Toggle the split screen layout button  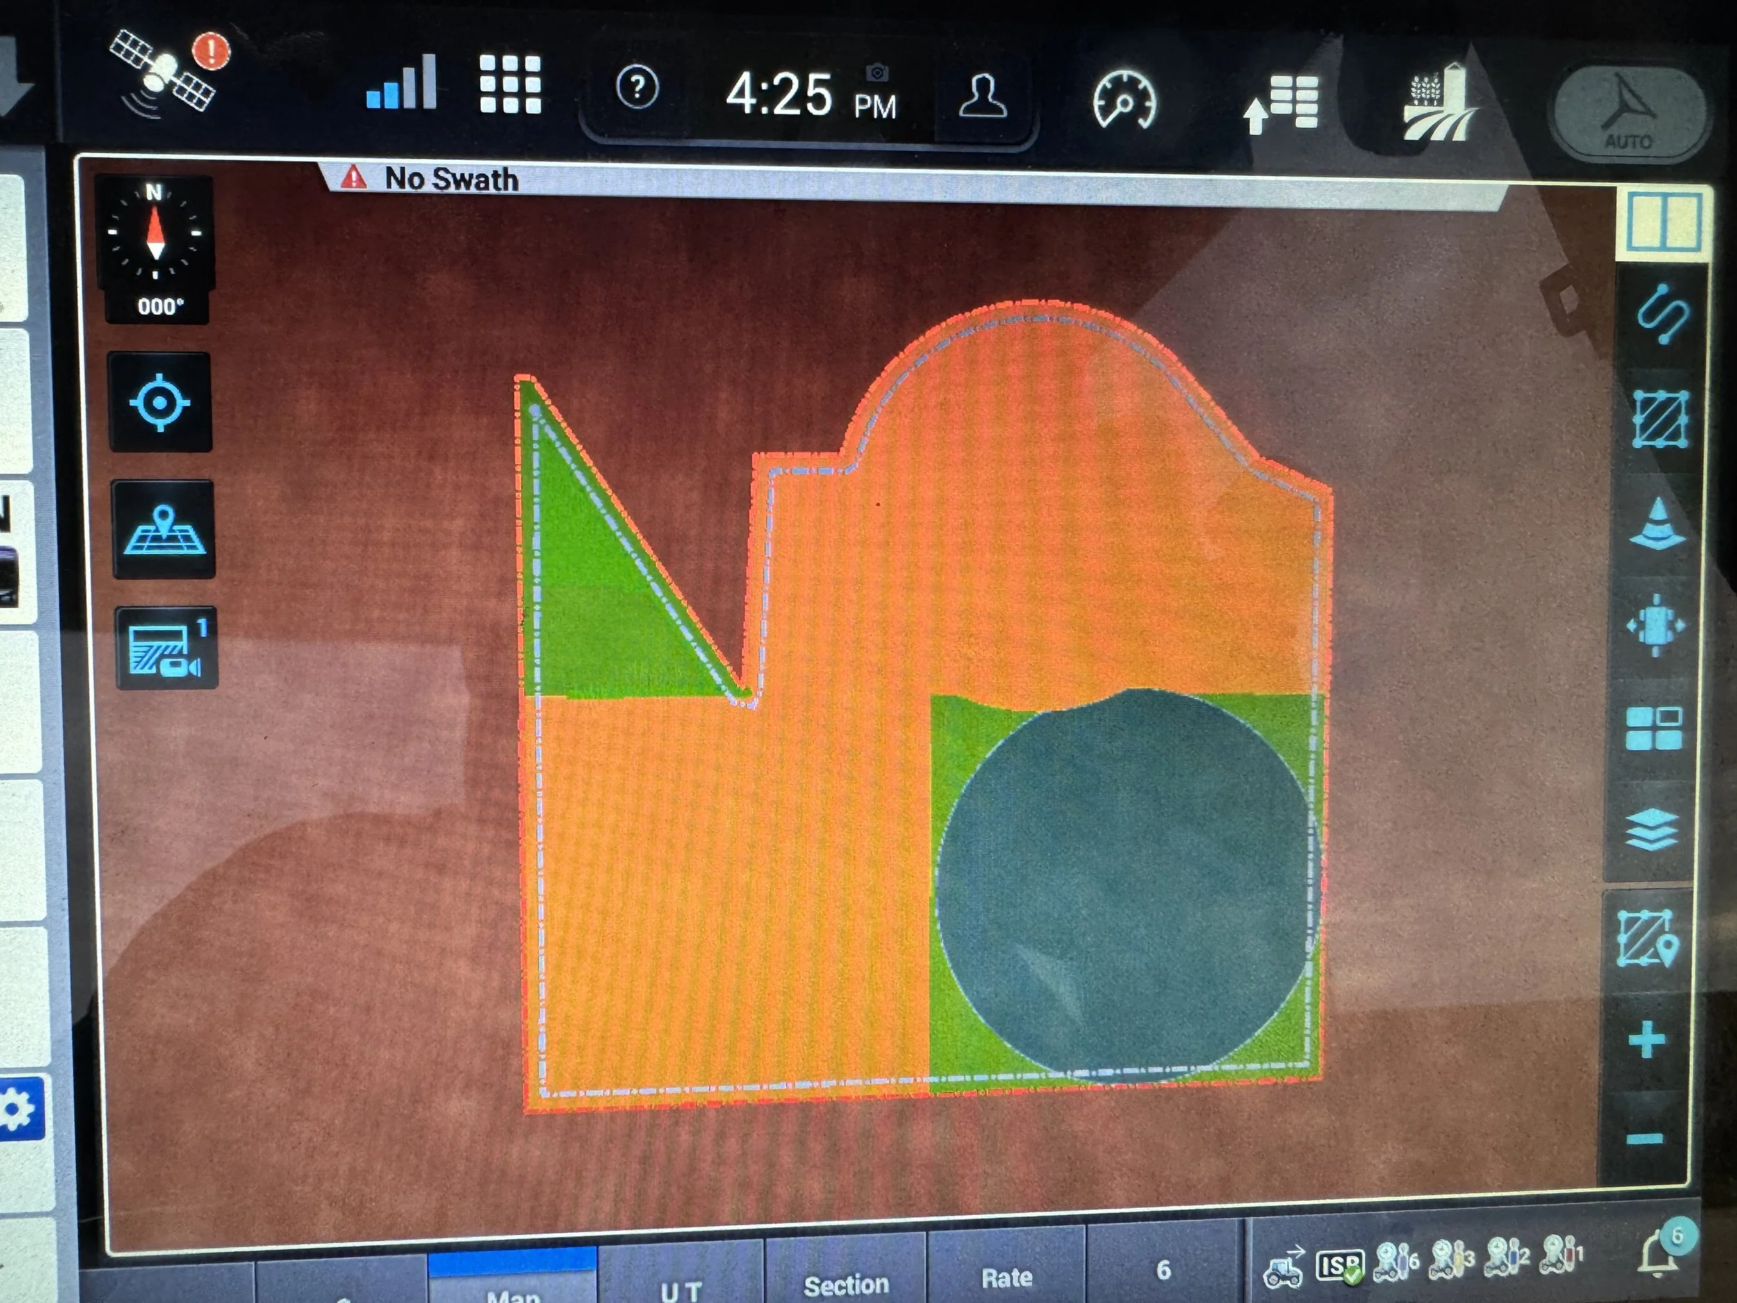(1663, 223)
